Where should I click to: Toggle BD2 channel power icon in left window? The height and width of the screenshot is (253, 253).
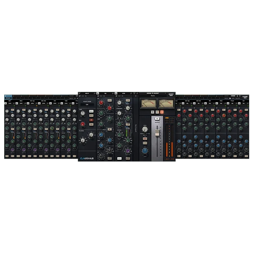click(x=17, y=103)
